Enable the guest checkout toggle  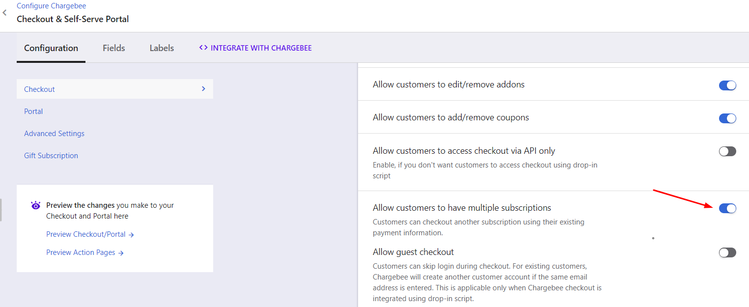pyautogui.click(x=727, y=252)
